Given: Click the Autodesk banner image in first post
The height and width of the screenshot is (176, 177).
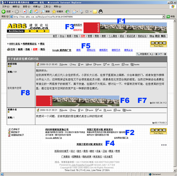Looking at the screenshot, I should pyautogui.click(x=78, y=101).
